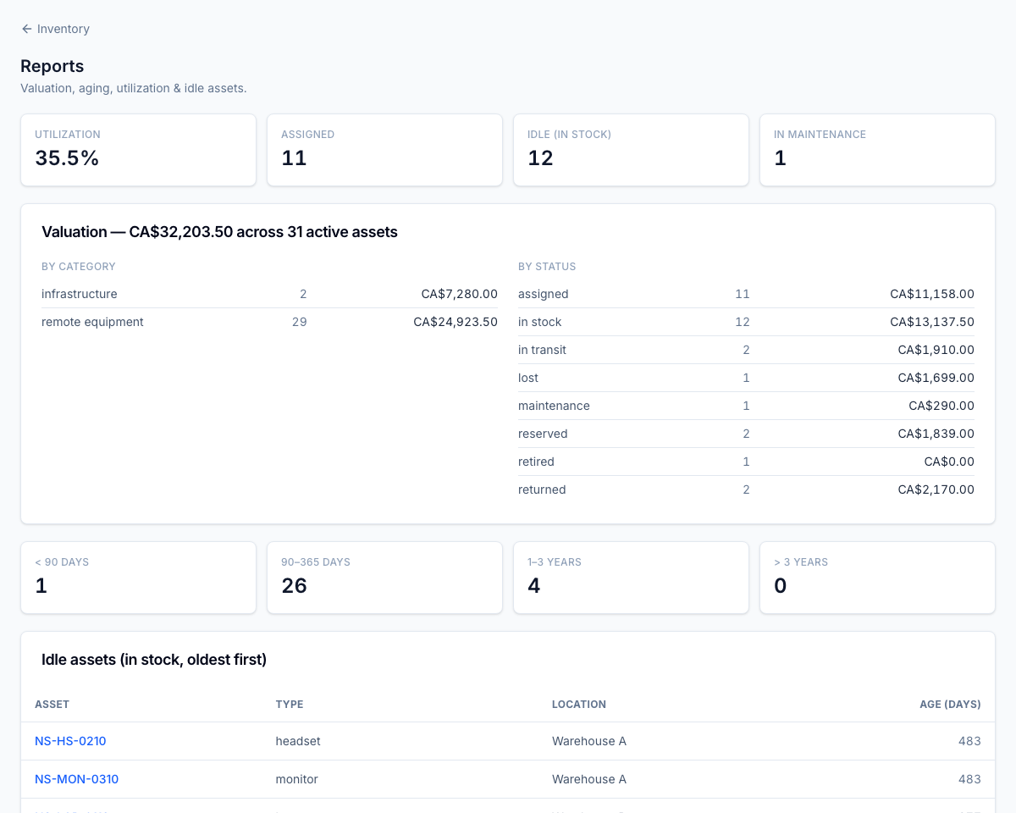Click the CA$1,699.00 lost value
The width and height of the screenshot is (1016, 813).
point(936,378)
